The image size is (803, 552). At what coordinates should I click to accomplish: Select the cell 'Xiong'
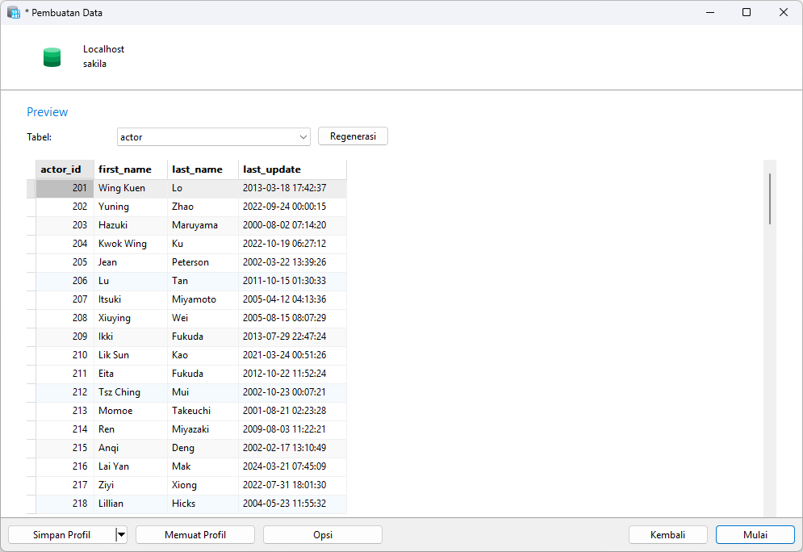point(203,485)
